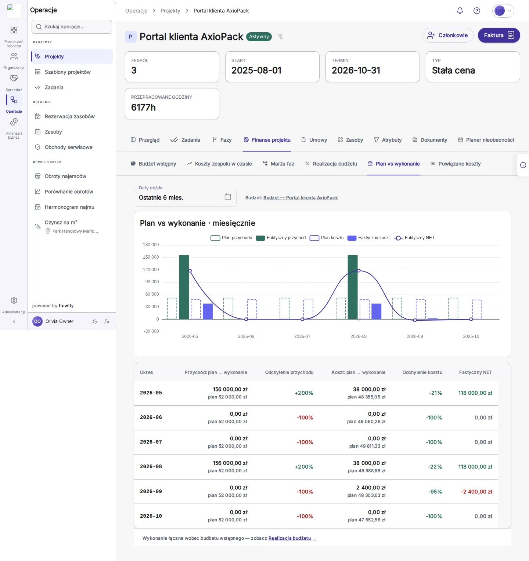Switch to the Przegląd tab
Screen dimensions: 529x561
(145, 140)
